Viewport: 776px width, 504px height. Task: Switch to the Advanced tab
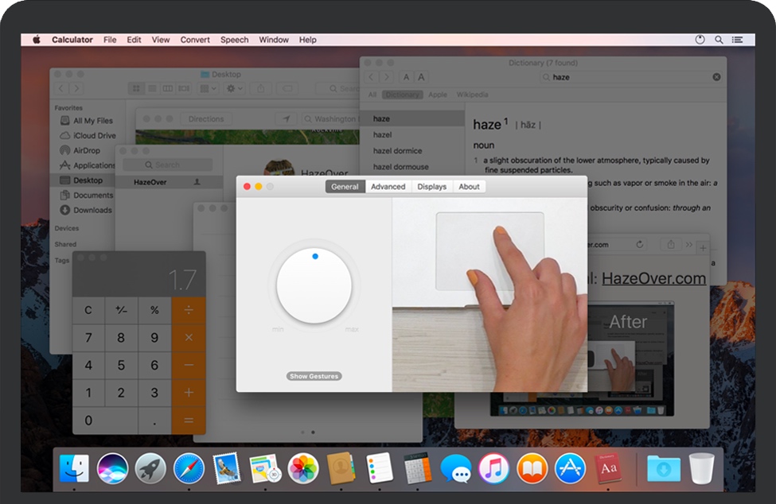point(388,187)
